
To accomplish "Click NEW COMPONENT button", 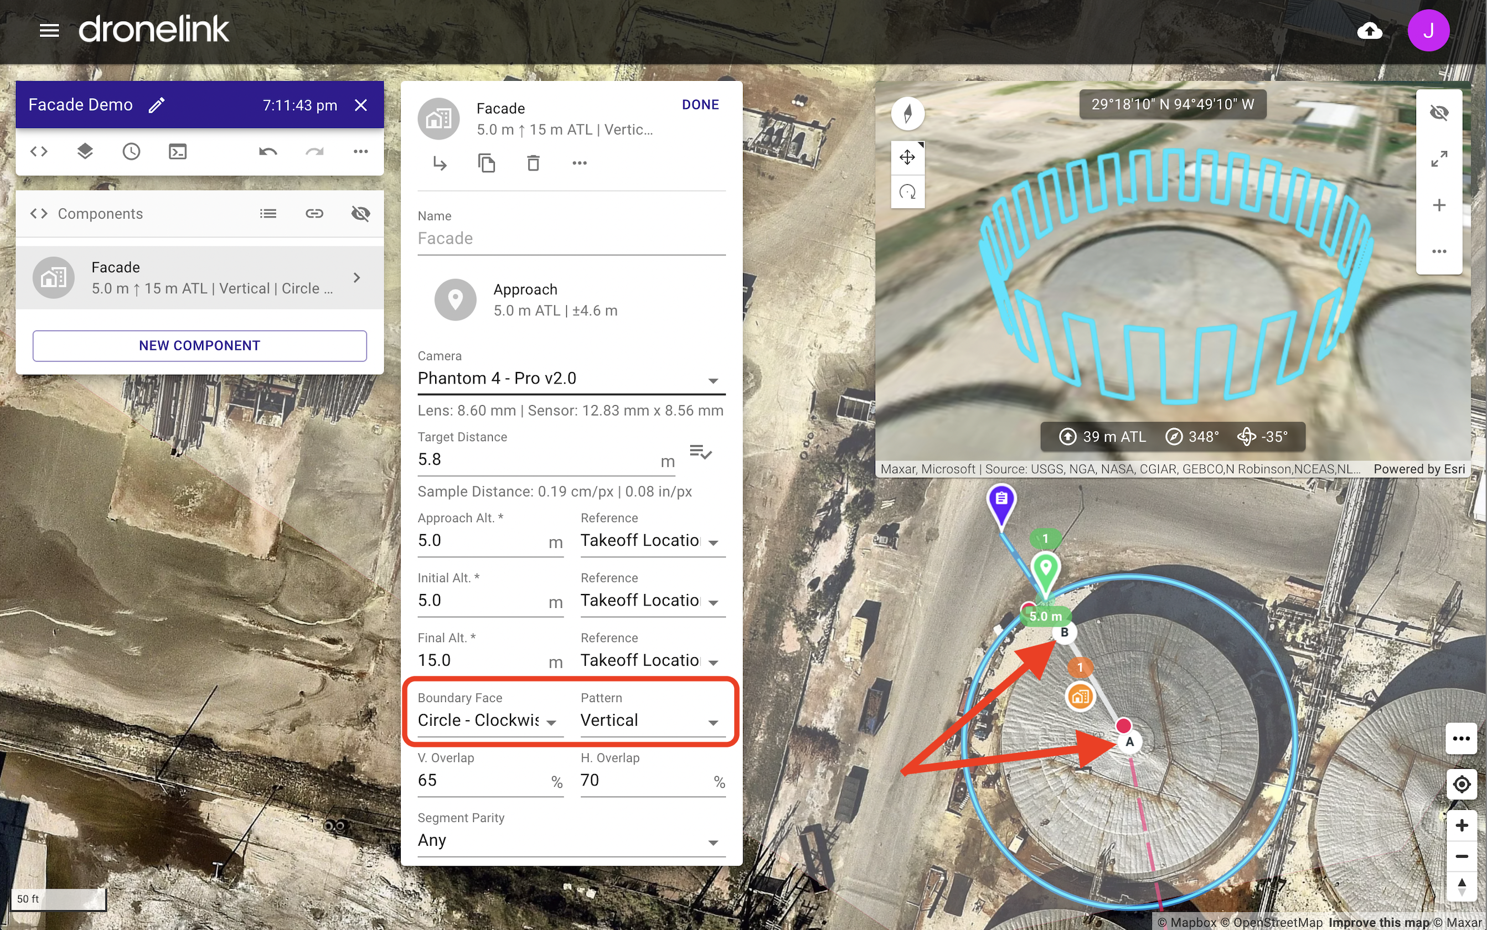I will click(200, 345).
